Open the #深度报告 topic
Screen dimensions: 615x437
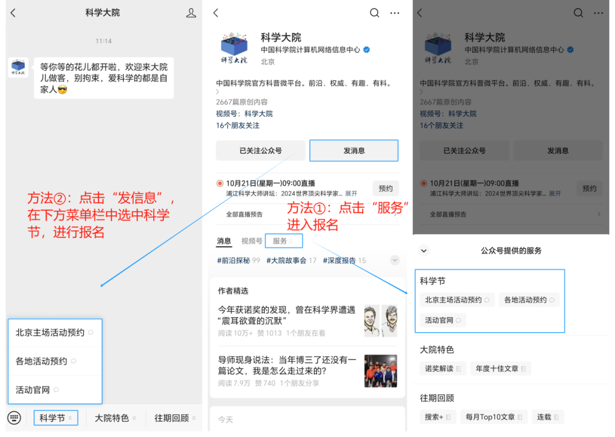(x=345, y=260)
